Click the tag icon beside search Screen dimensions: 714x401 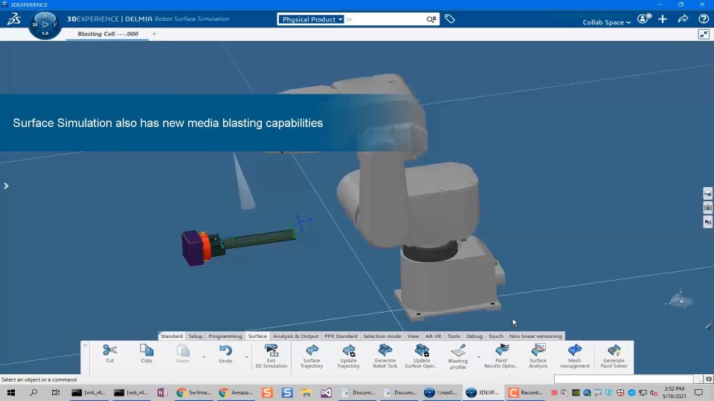click(x=450, y=19)
